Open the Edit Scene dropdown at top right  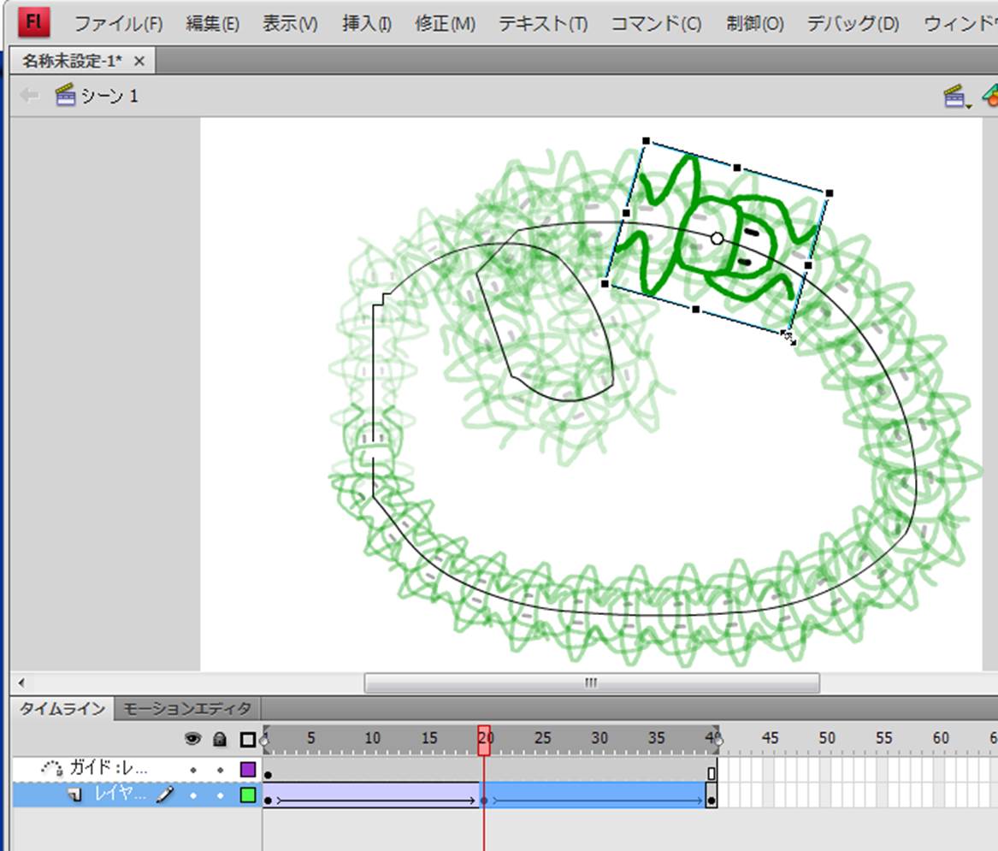(x=957, y=98)
